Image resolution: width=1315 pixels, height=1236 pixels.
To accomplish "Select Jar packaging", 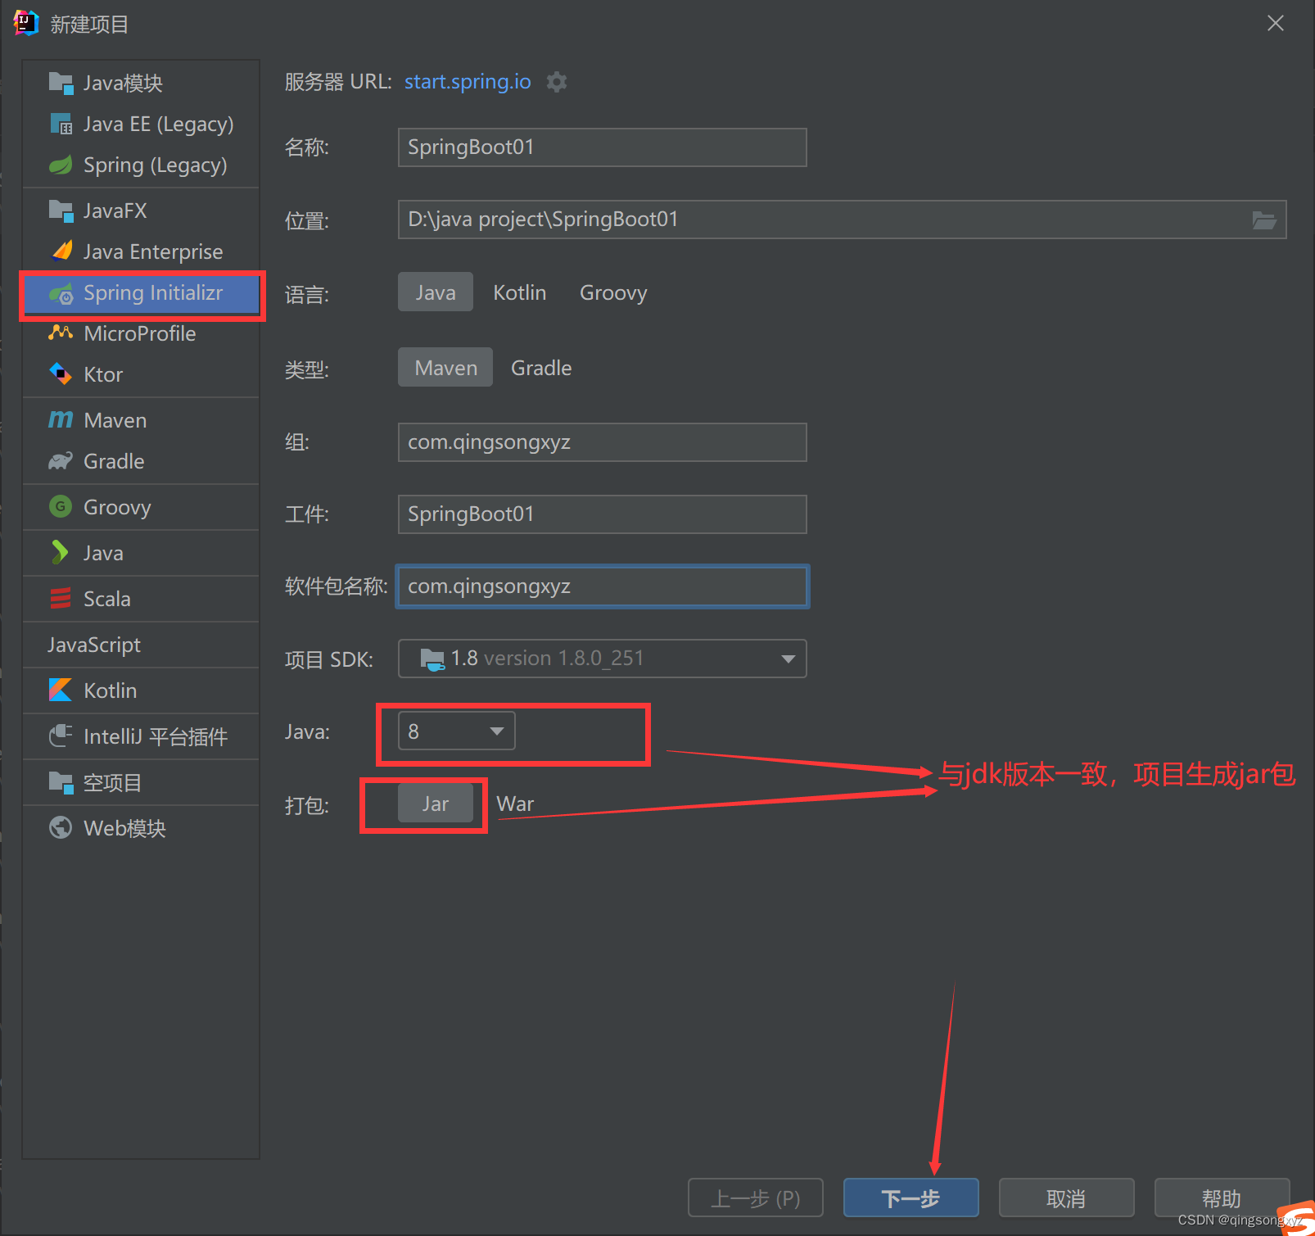I will (436, 804).
